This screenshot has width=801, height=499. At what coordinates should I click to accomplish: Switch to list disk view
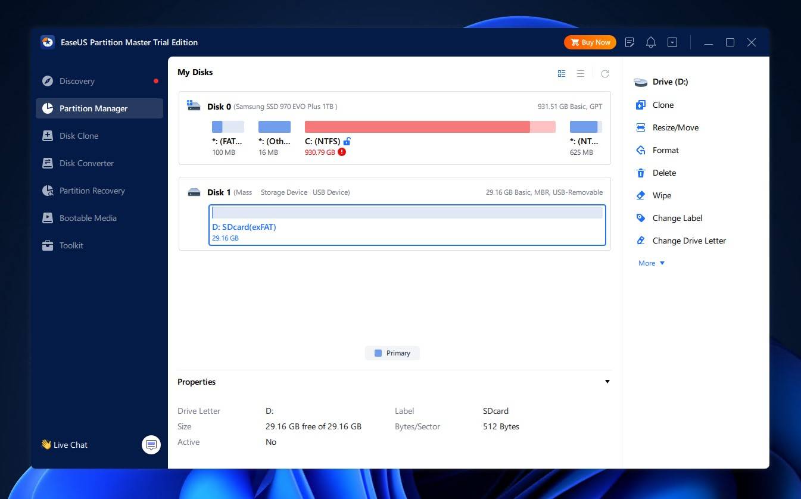click(x=581, y=73)
